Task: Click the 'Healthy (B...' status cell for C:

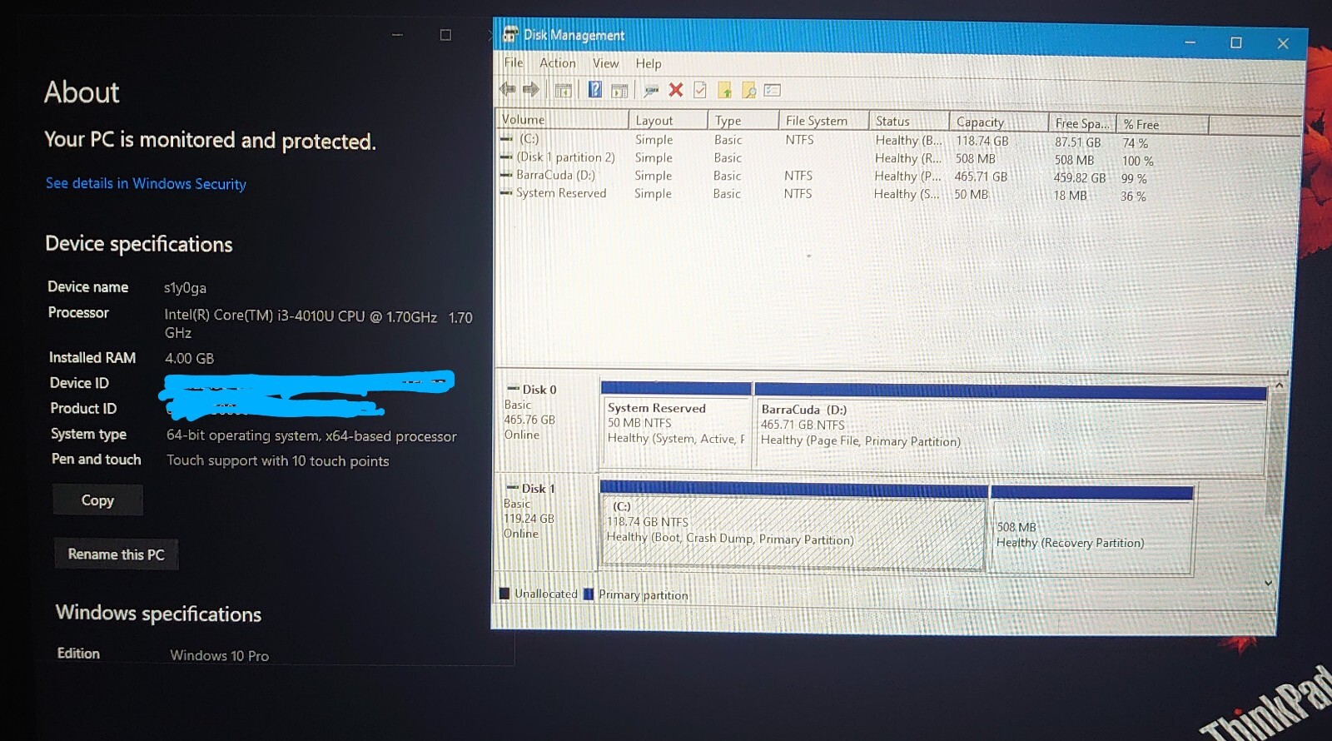Action: (x=908, y=141)
